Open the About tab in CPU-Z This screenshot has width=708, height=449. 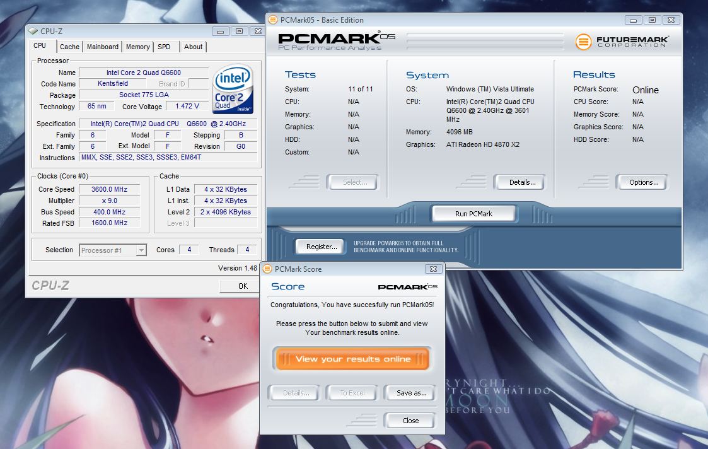[194, 47]
